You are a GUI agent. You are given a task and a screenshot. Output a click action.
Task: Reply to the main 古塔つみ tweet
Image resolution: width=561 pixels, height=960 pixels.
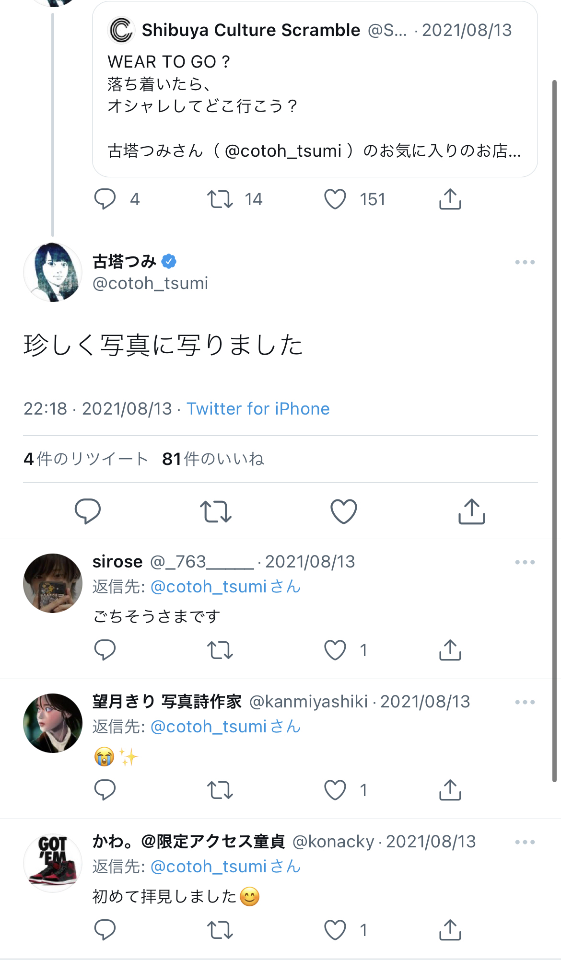(x=88, y=511)
